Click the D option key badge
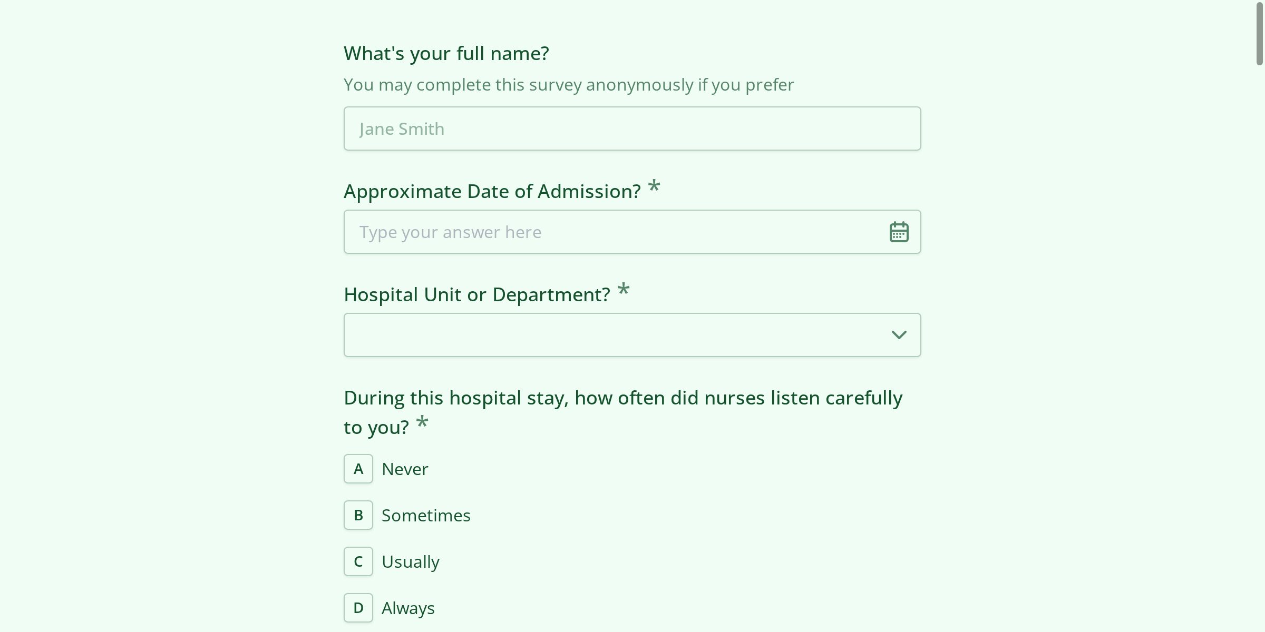The height and width of the screenshot is (632, 1265). coord(358,608)
